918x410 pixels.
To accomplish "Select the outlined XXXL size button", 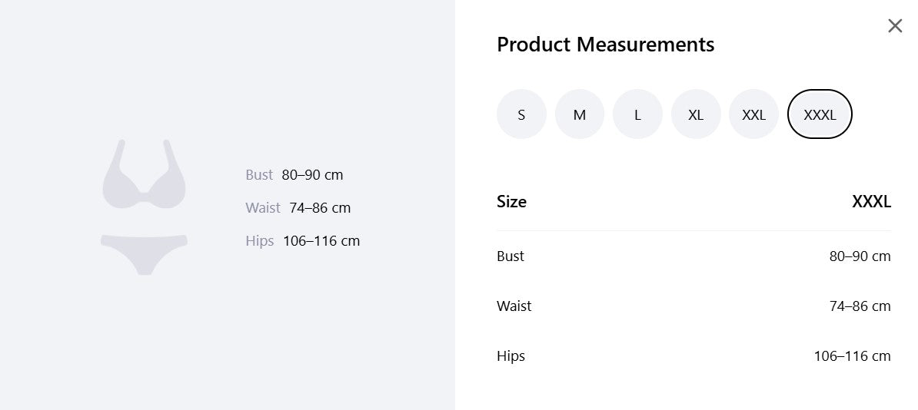I will (820, 114).
